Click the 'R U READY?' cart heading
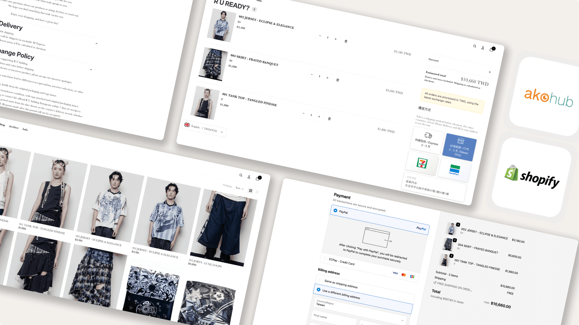579x325 pixels. pyautogui.click(x=232, y=5)
